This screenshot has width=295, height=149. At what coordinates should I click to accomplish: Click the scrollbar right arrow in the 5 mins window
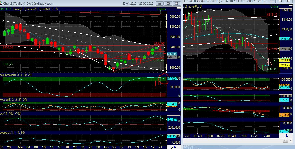(291, 140)
